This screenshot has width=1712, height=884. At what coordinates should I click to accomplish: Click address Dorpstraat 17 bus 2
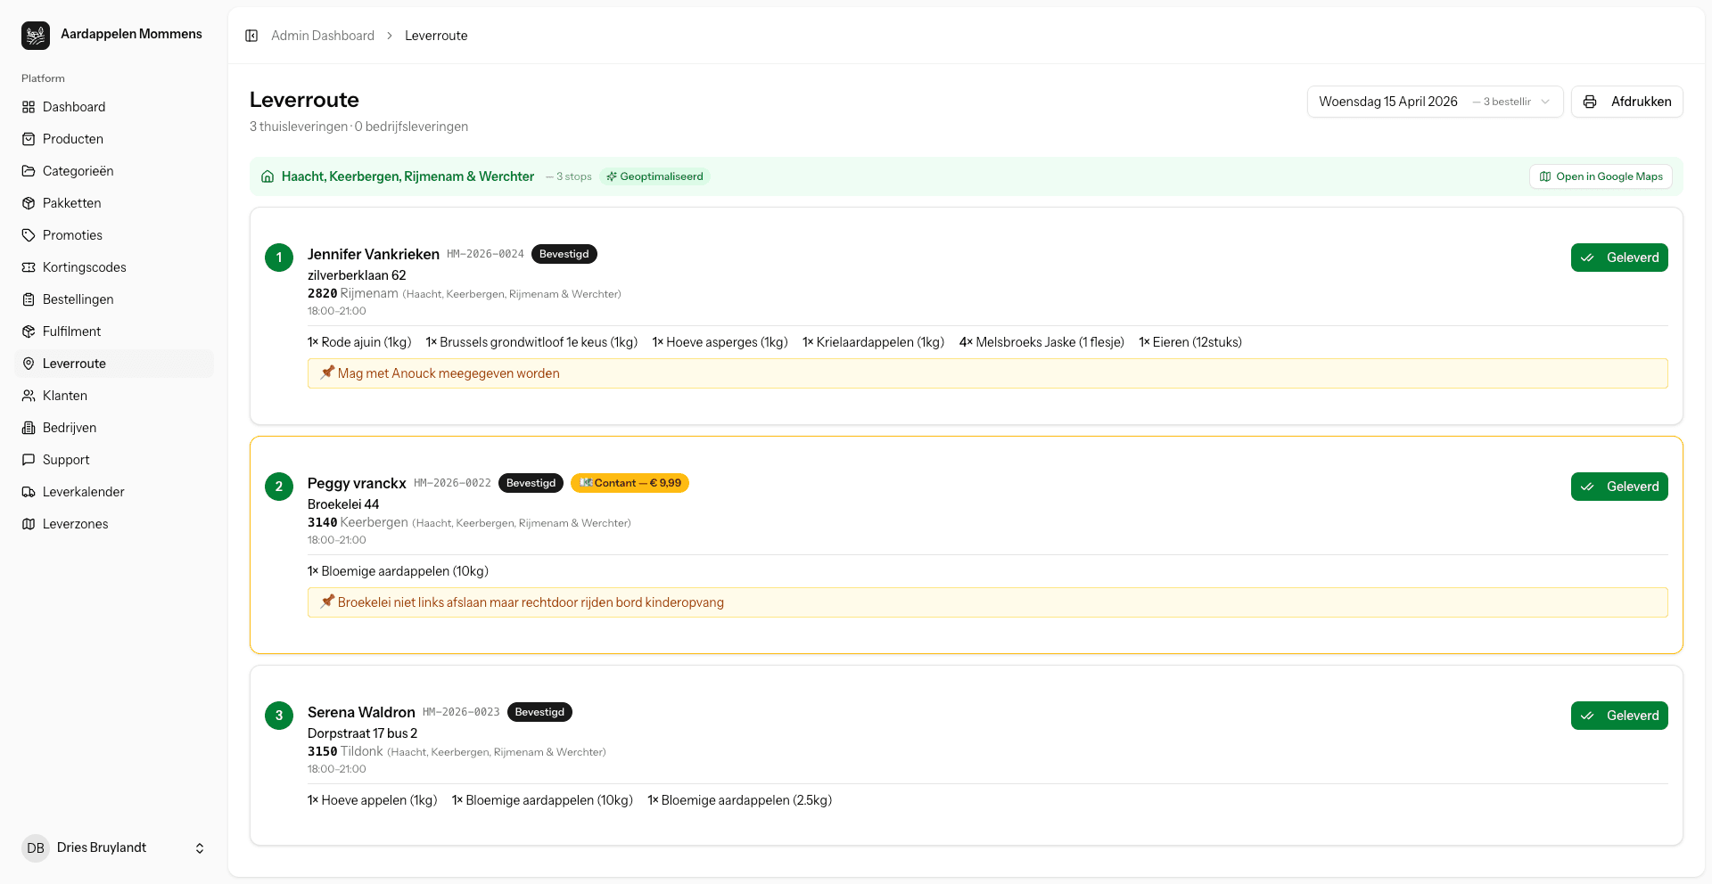click(362, 733)
